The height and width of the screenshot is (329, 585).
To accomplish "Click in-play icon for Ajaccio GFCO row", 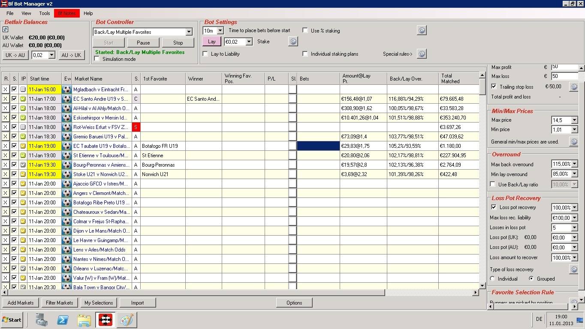I will coord(23,184).
